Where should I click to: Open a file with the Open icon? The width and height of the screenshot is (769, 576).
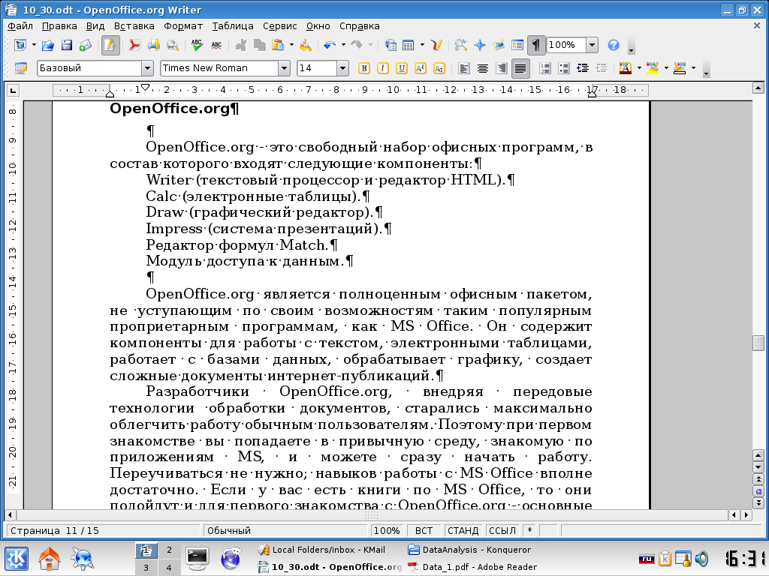(x=47, y=46)
